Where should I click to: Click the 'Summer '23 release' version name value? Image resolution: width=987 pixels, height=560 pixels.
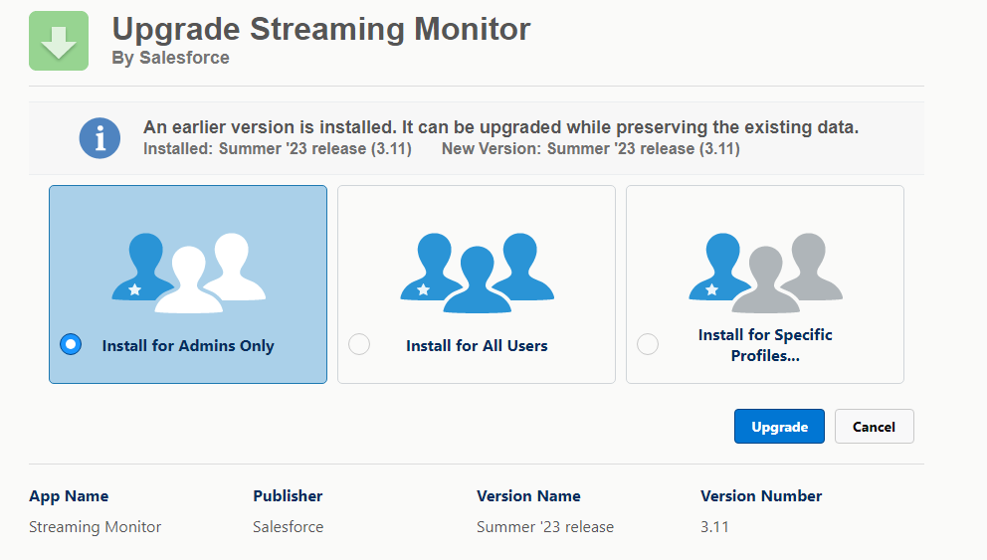tap(545, 526)
